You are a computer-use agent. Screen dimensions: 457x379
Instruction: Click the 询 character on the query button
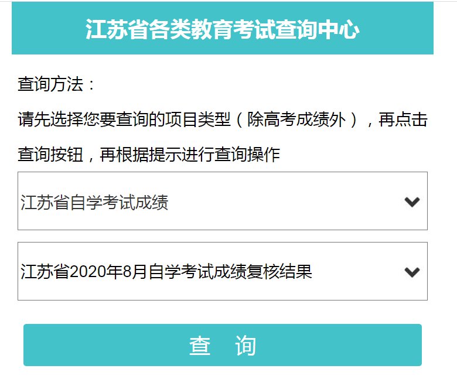245,346
